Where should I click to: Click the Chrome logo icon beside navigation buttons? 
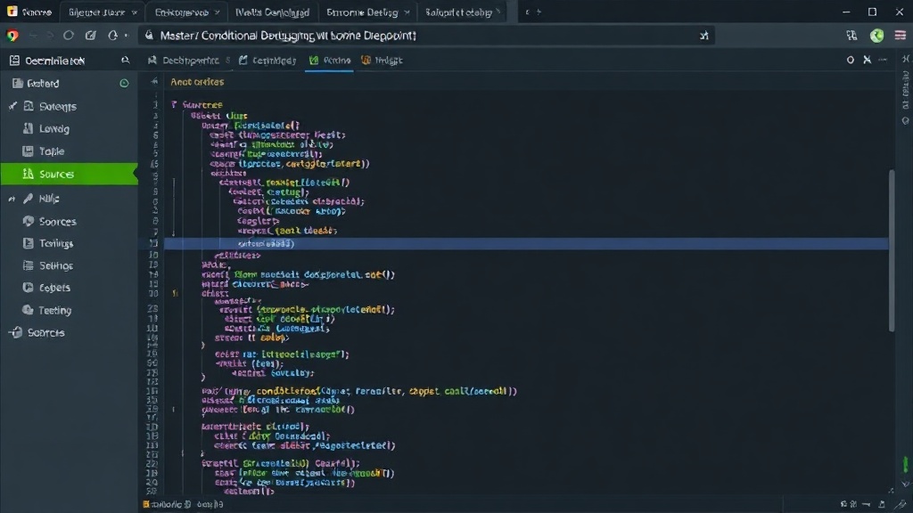[12, 36]
